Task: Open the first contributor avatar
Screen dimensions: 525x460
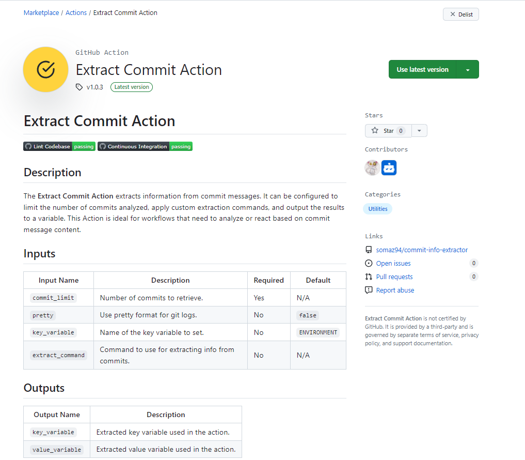Action: (372, 167)
